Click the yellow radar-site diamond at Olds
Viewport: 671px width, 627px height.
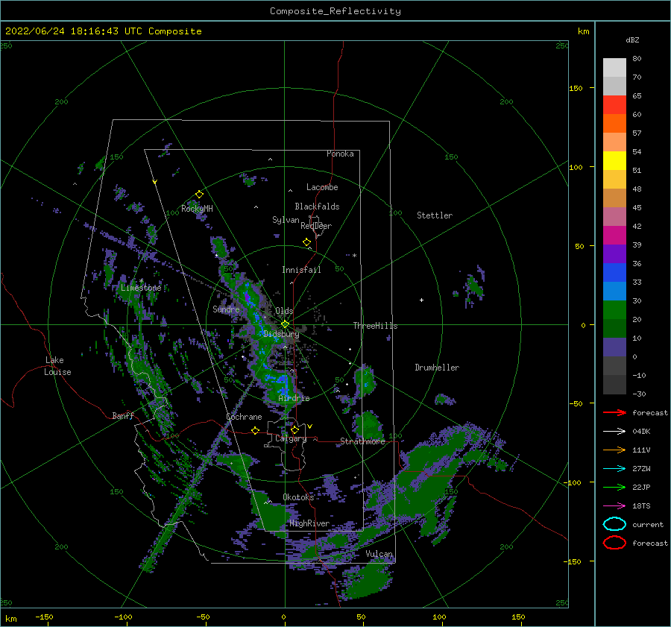[x=285, y=324]
